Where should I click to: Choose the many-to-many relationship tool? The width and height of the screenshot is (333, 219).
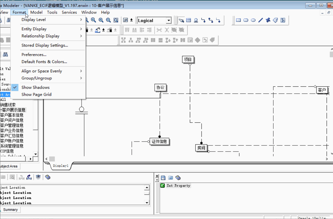(211, 20)
